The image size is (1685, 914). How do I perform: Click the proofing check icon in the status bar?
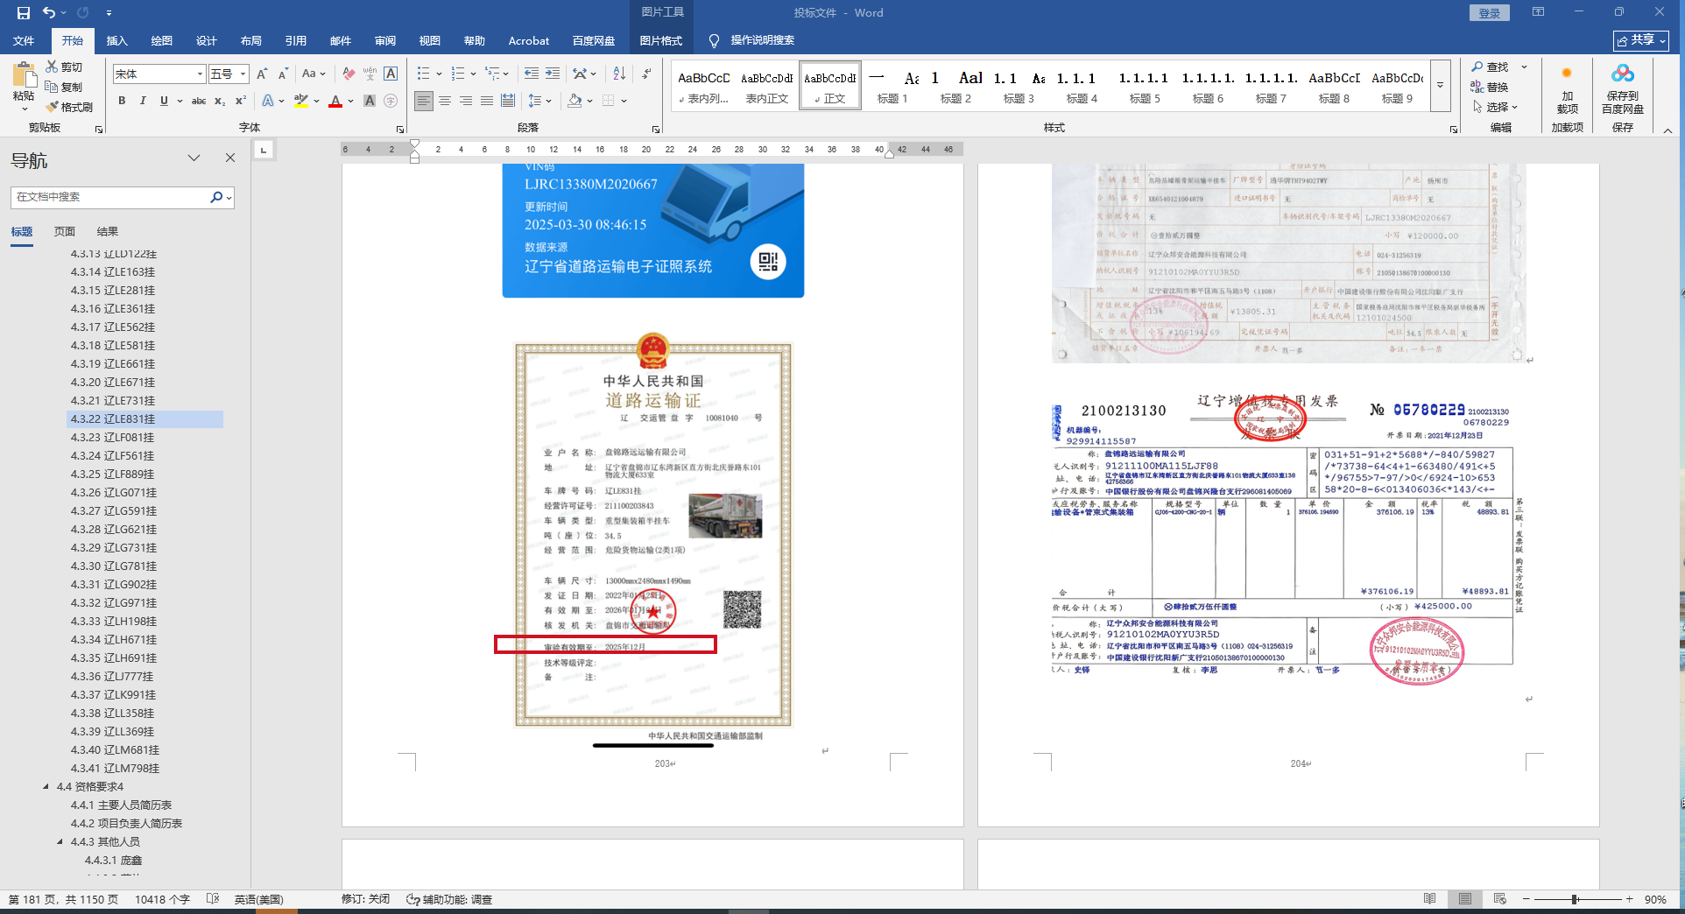pyautogui.click(x=212, y=899)
